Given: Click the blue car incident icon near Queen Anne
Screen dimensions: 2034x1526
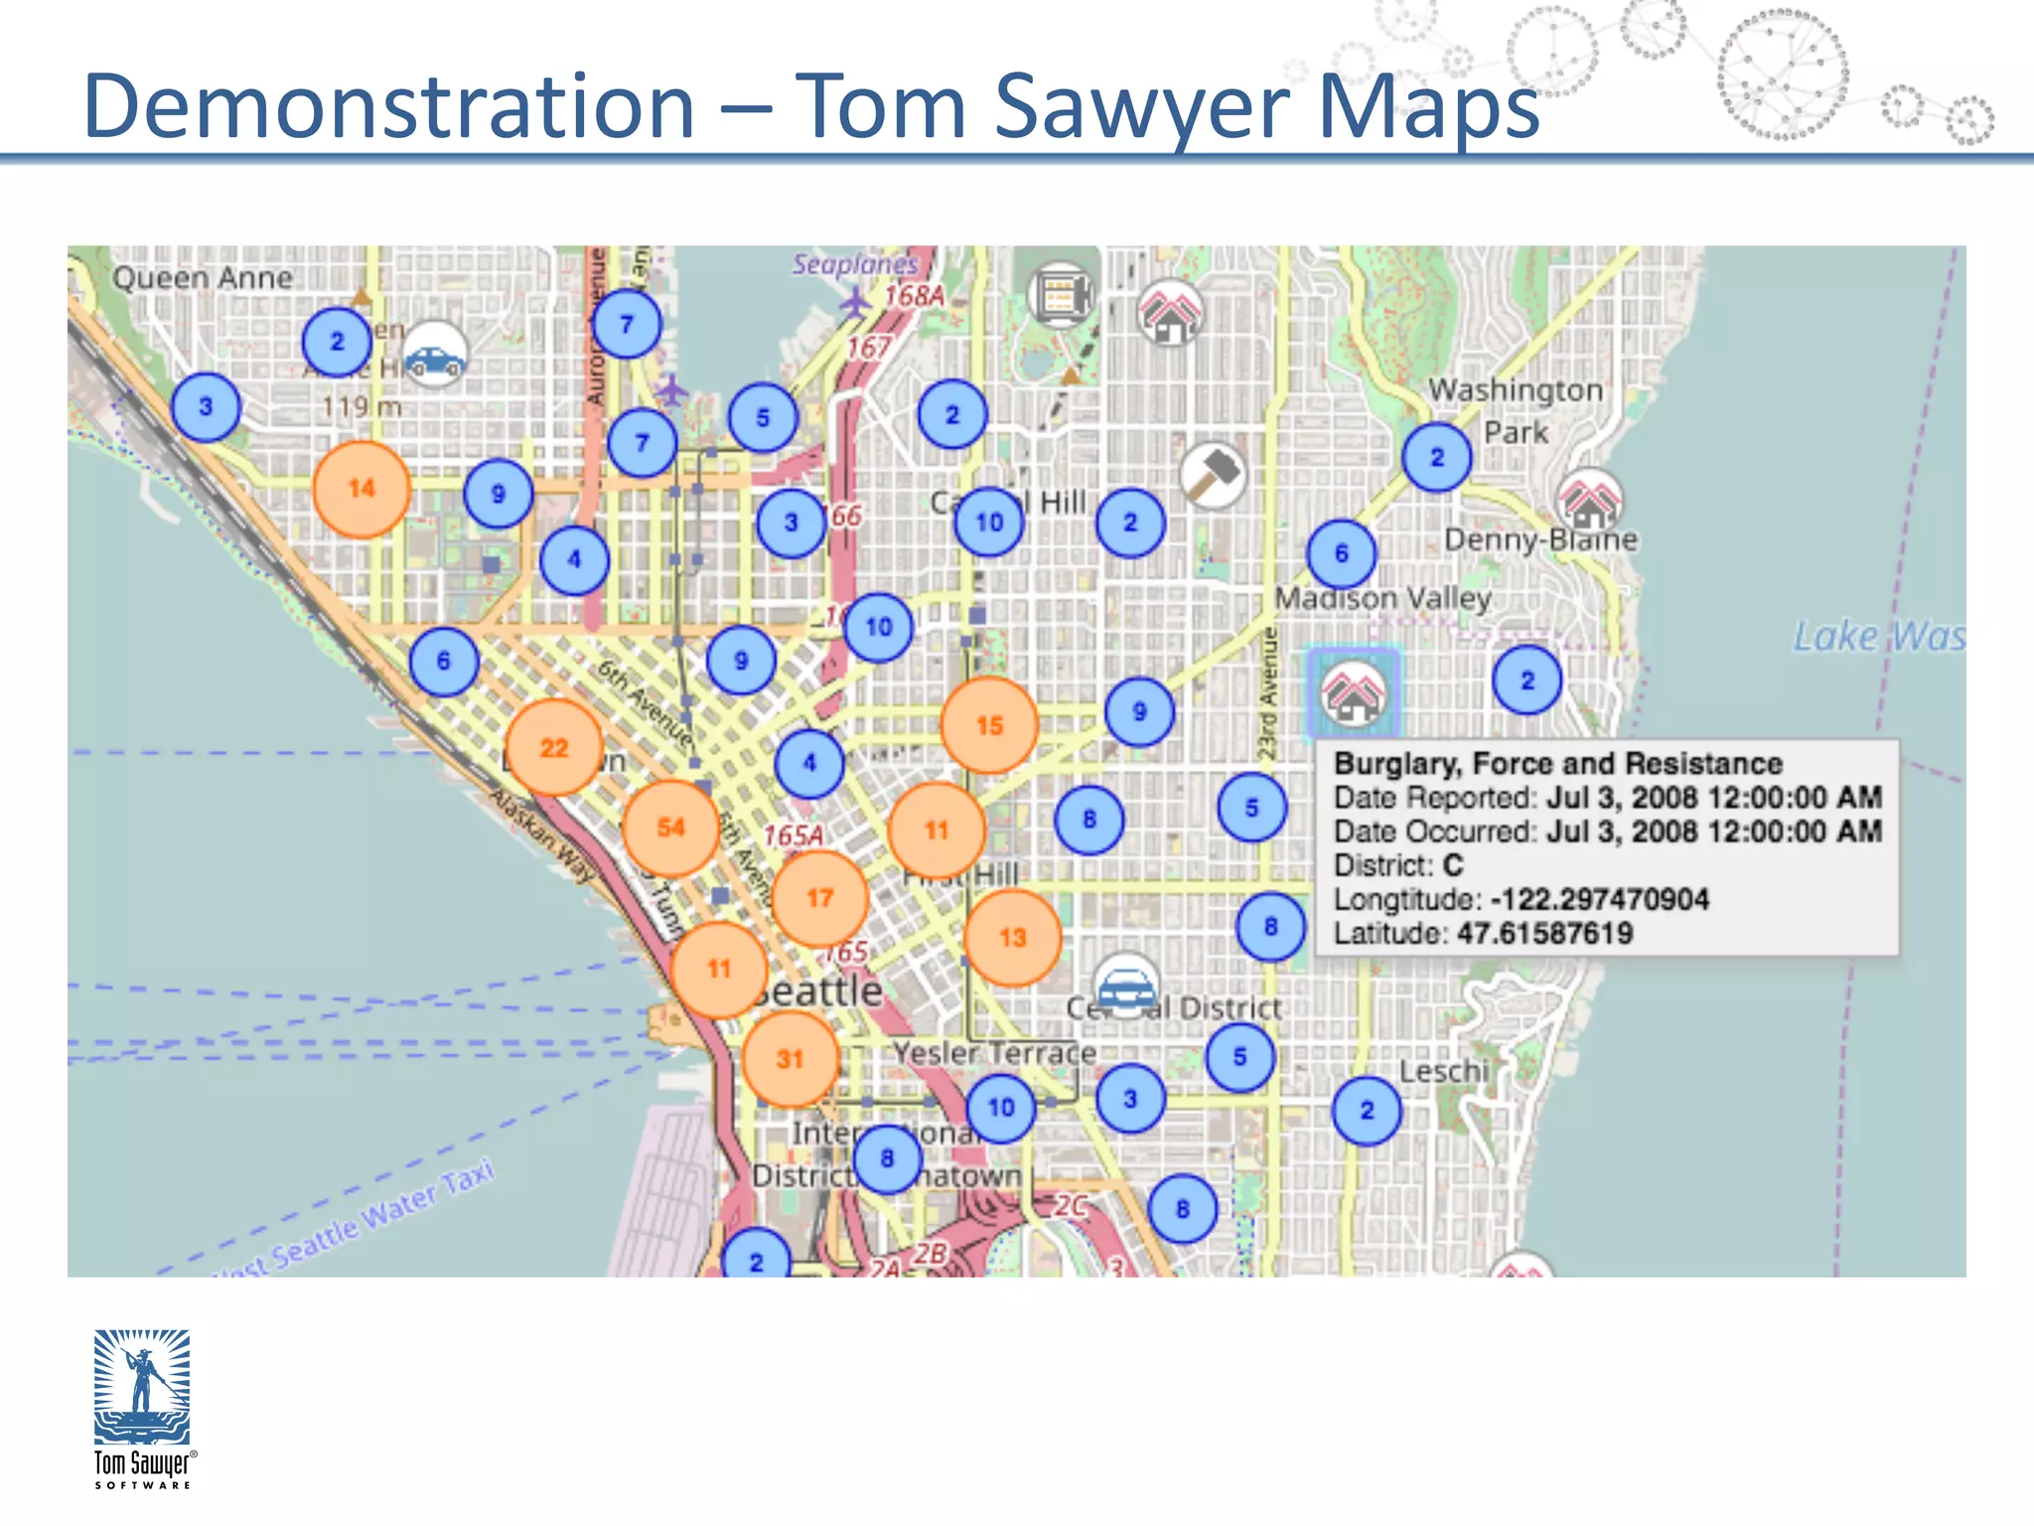Looking at the screenshot, I should [435, 356].
